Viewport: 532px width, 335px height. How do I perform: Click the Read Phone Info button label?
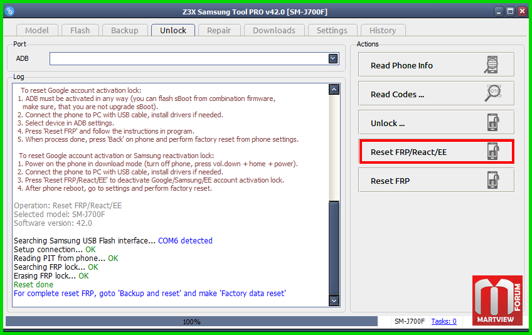pyautogui.click(x=402, y=65)
